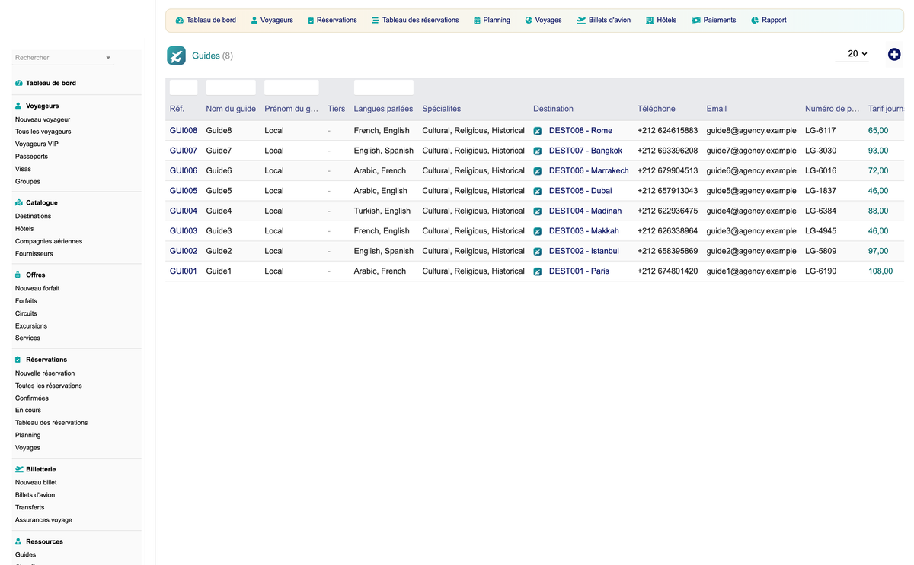
Task: Open guide reference GUI005
Action: 184,191
